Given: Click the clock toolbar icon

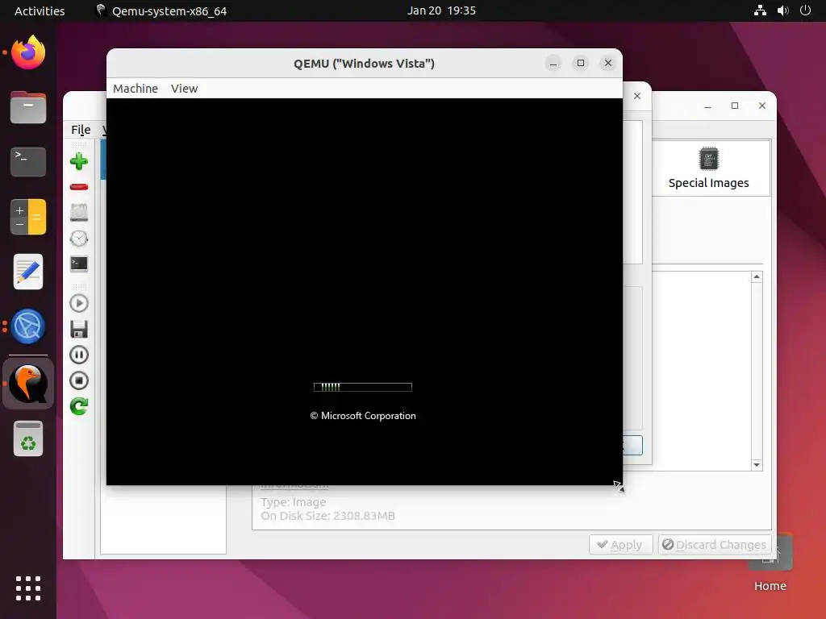Looking at the screenshot, I should (x=79, y=239).
